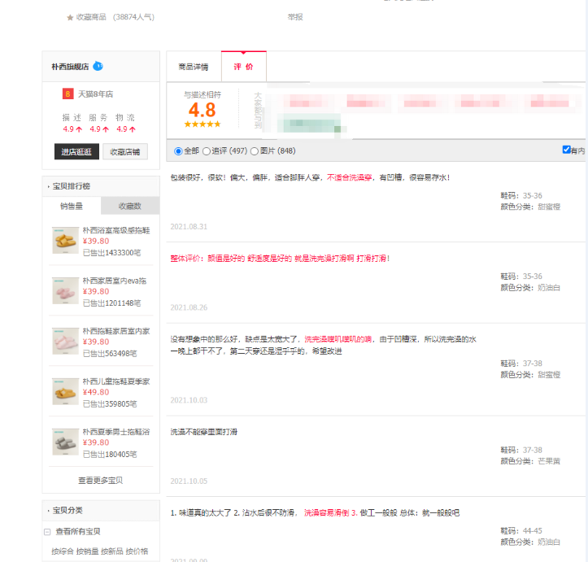Click 鞋码: 44-45 attribute
588x562 pixels.
(x=521, y=531)
